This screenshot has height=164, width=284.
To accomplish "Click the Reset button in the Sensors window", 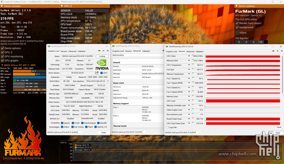I will click(279, 127).
